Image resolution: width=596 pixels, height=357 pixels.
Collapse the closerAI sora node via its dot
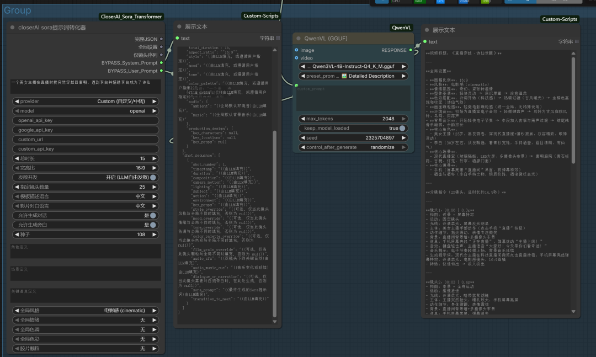pyautogui.click(x=13, y=28)
